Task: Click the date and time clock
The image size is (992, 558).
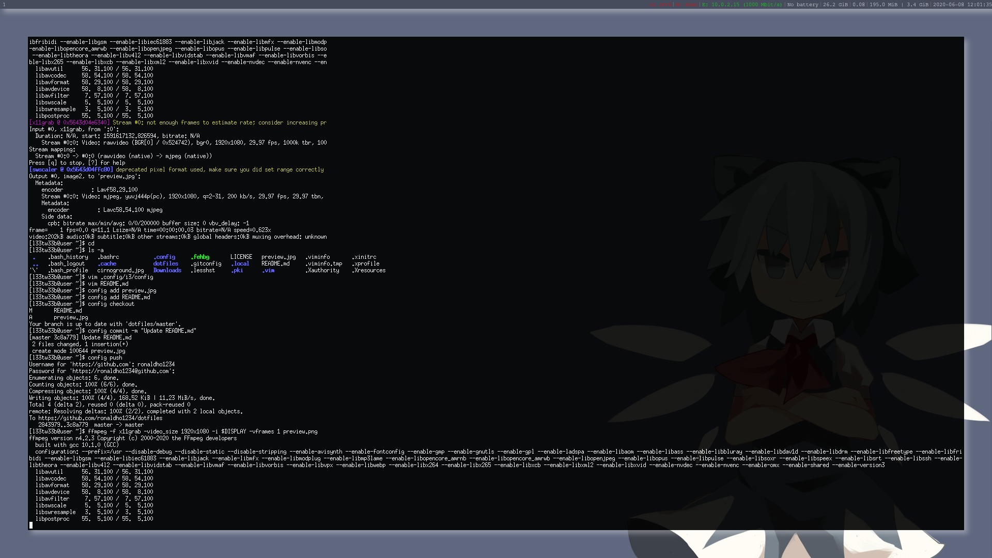Action: point(962,5)
